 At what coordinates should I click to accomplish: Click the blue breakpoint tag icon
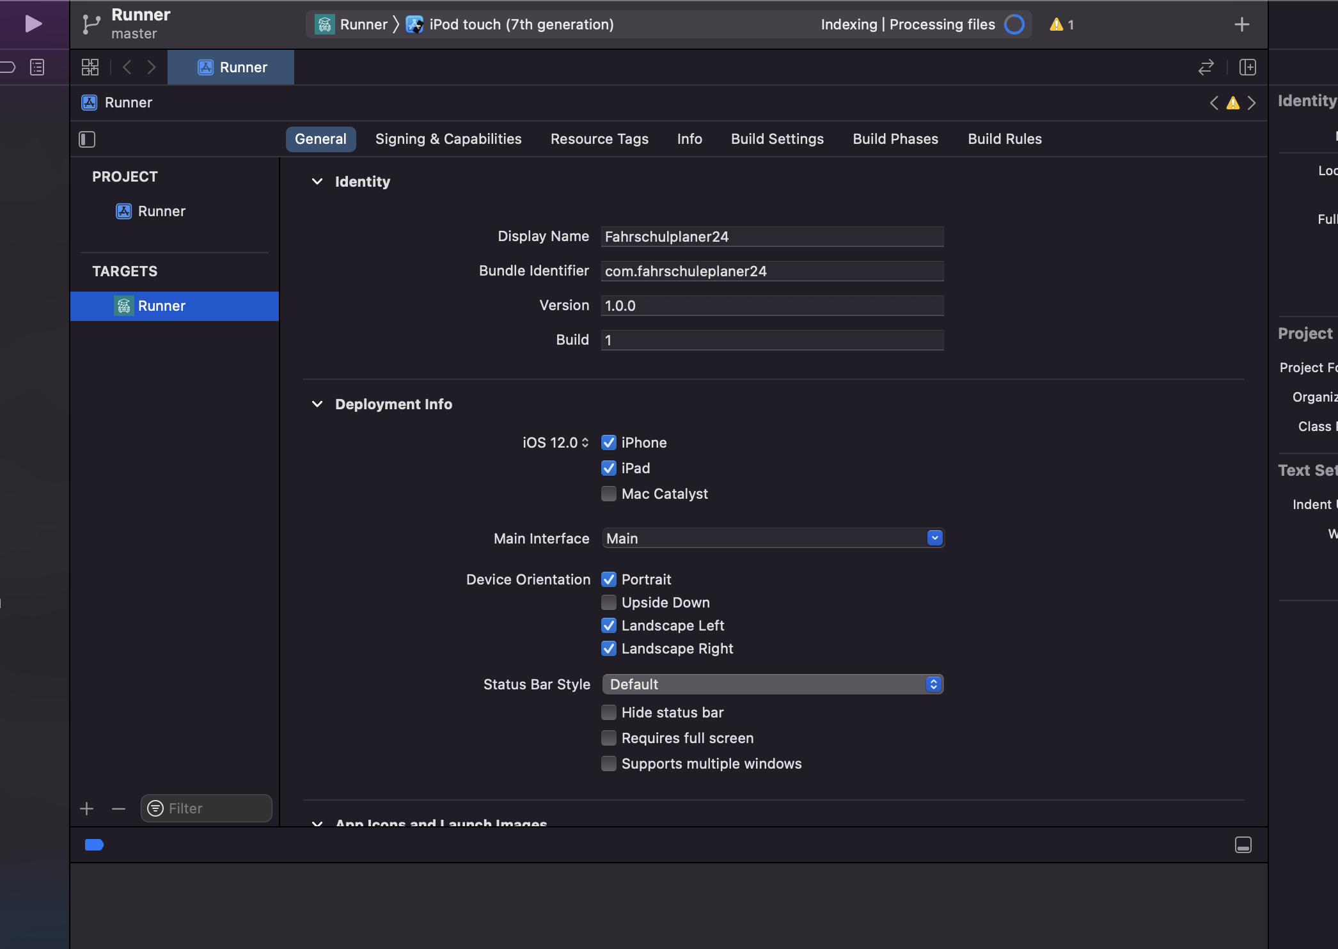(x=94, y=845)
